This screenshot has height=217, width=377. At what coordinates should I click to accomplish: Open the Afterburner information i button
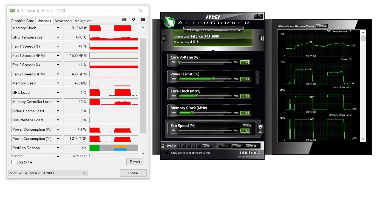[x=262, y=38]
